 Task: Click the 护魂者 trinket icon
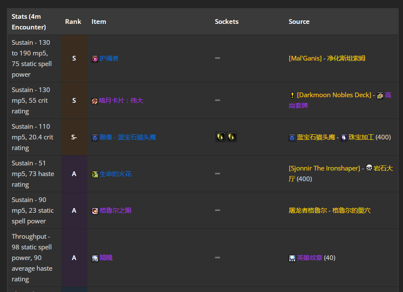pyautogui.click(x=95, y=59)
